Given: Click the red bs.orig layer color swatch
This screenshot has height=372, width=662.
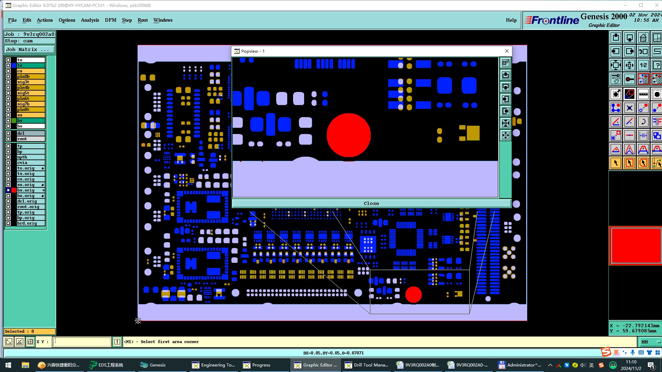Looking at the screenshot, I should click(14, 190).
